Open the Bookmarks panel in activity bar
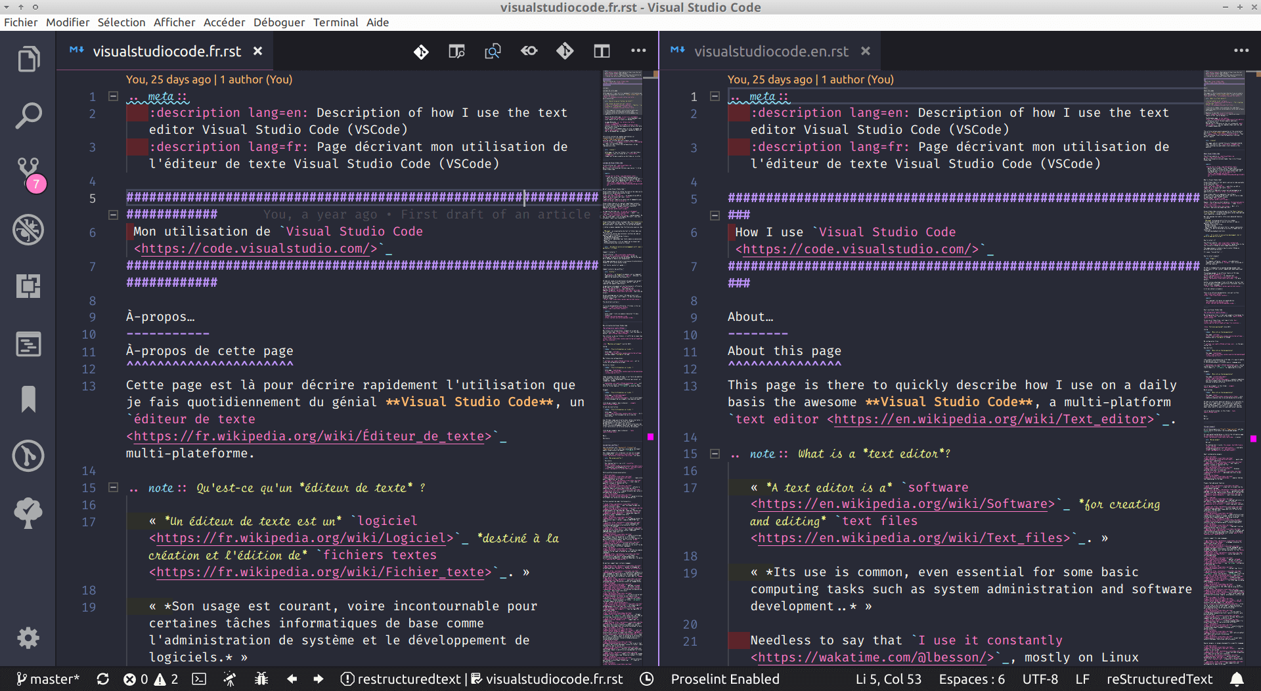This screenshot has height=691, width=1261. click(x=28, y=399)
